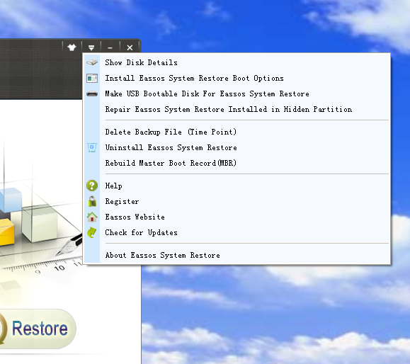Open the skin (shirt) icon in title bar
Viewport: 410px width, 364px height.
[x=72, y=47]
